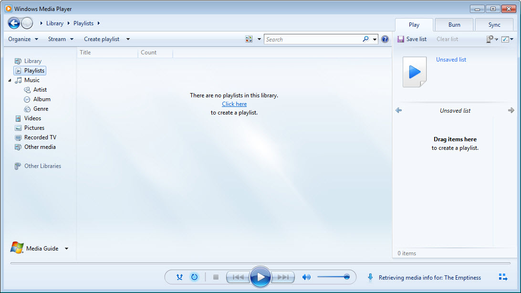Go to the previous track
This screenshot has height=293, width=521.
click(x=238, y=277)
